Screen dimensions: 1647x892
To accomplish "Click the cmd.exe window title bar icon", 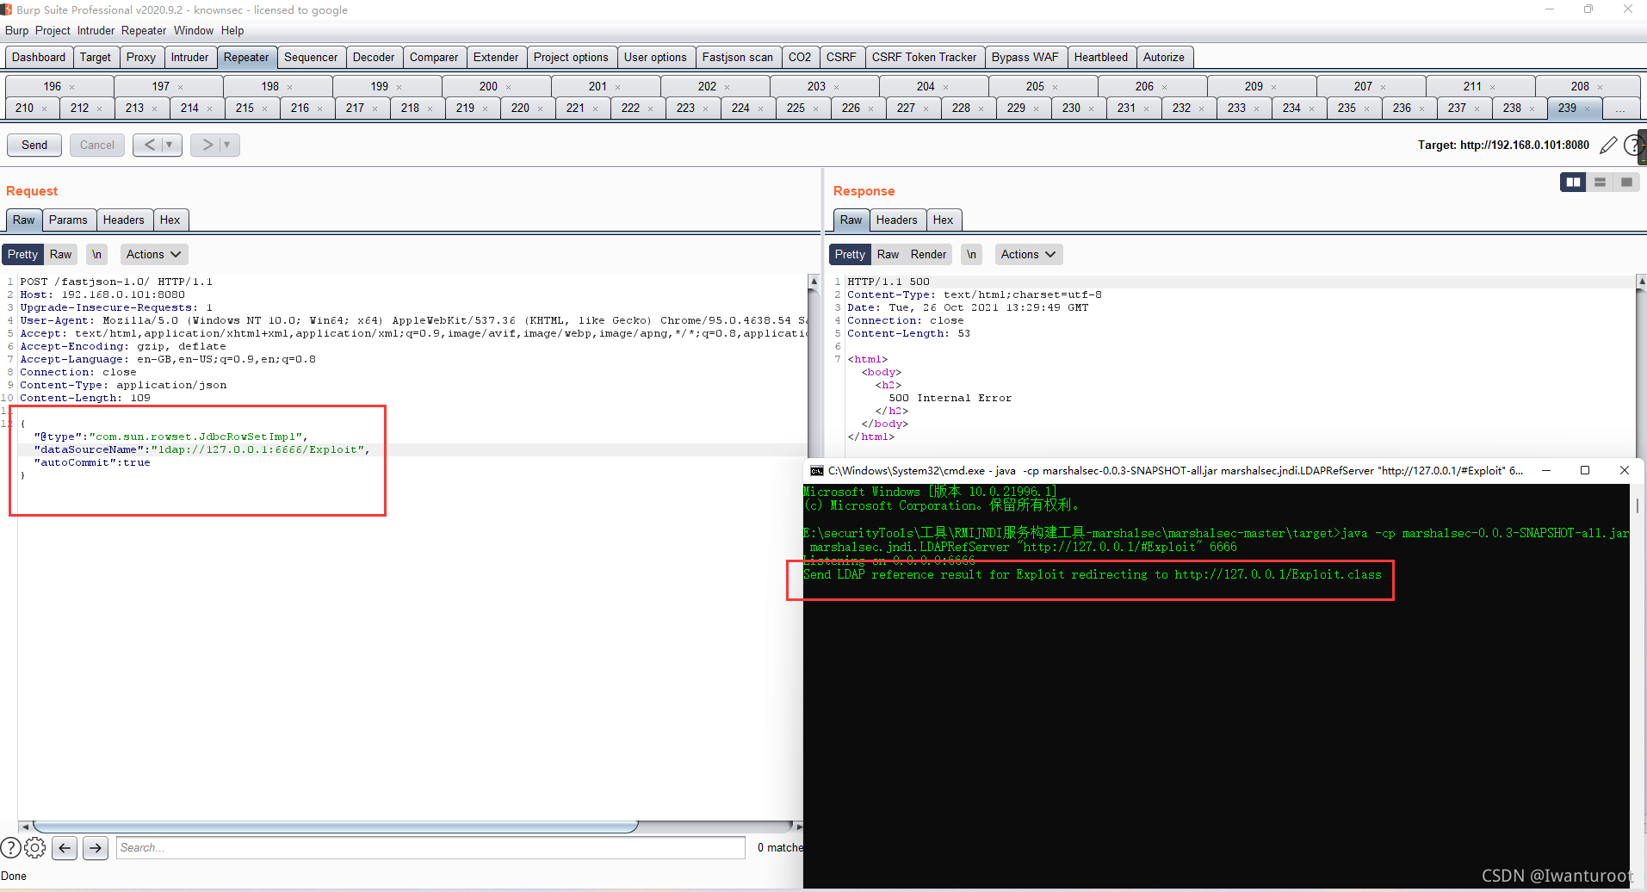I will click(816, 471).
